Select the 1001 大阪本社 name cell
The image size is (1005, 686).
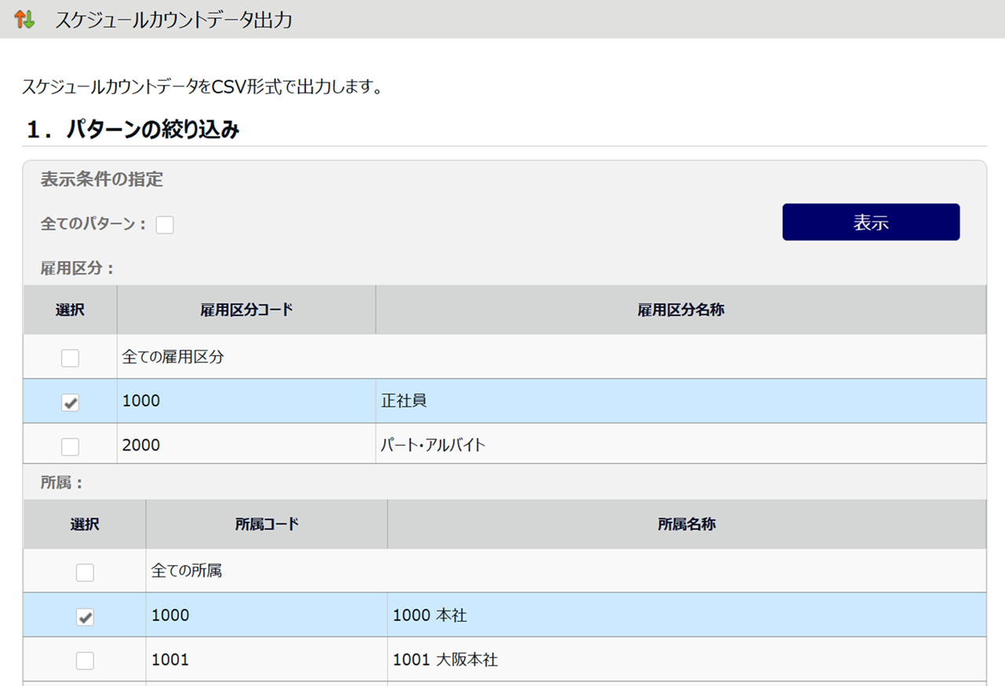(445, 660)
